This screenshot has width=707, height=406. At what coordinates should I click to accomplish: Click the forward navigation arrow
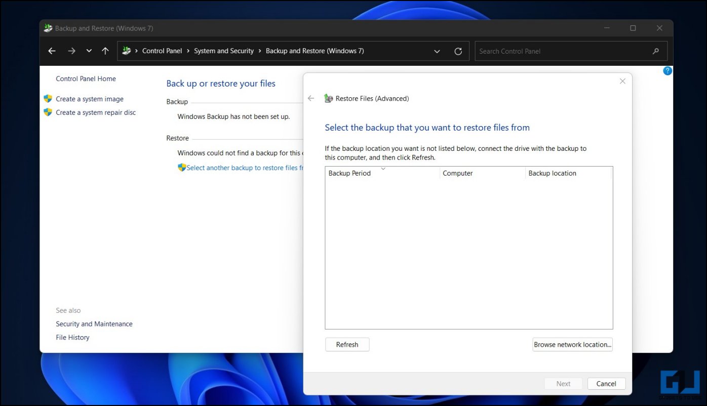pos(71,51)
